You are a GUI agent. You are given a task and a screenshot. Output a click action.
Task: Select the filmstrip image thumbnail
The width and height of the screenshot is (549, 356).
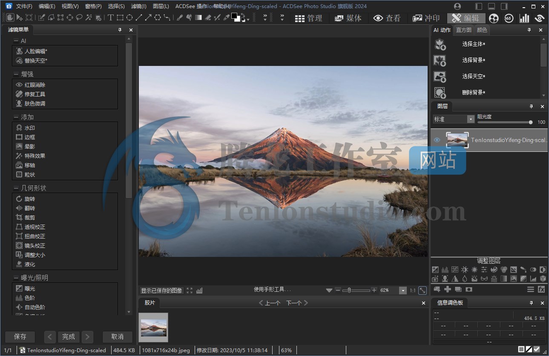[x=153, y=328]
